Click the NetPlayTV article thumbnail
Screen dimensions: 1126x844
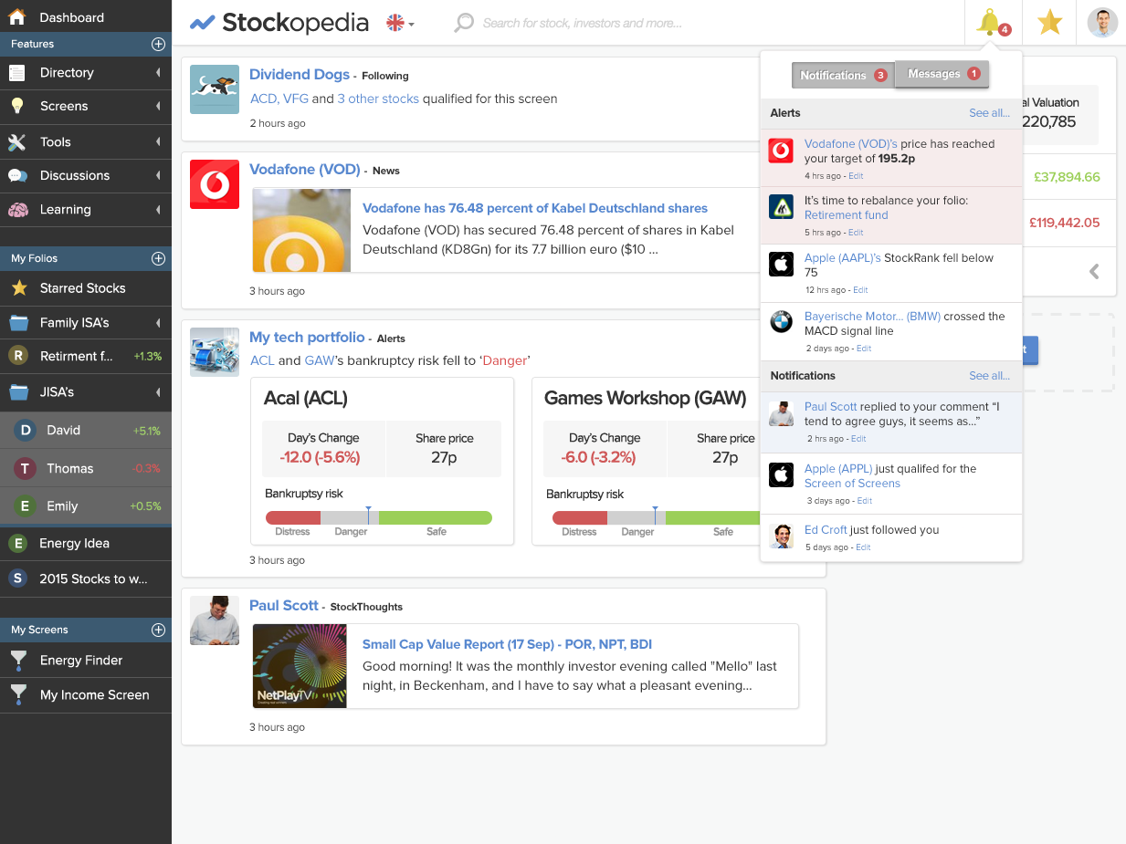[300, 666]
